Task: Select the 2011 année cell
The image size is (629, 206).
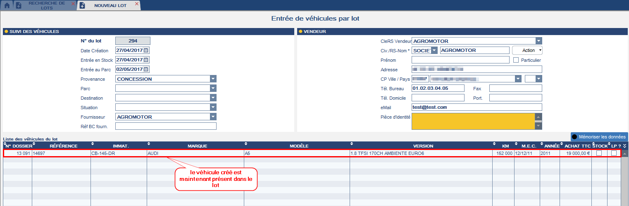Action: tap(550, 153)
